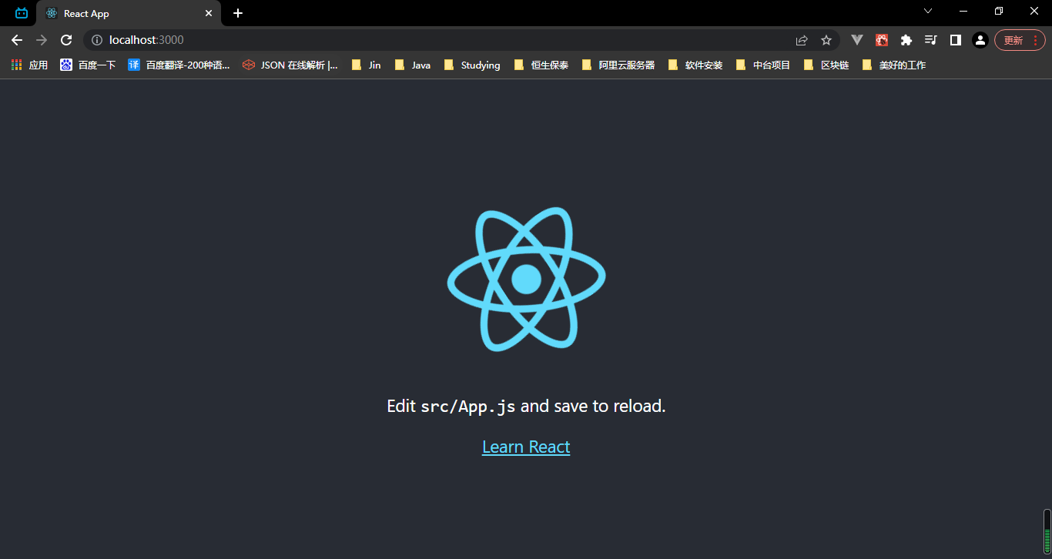Open the Chrome three-dot menu
The width and height of the screenshot is (1052, 559).
1035,40
